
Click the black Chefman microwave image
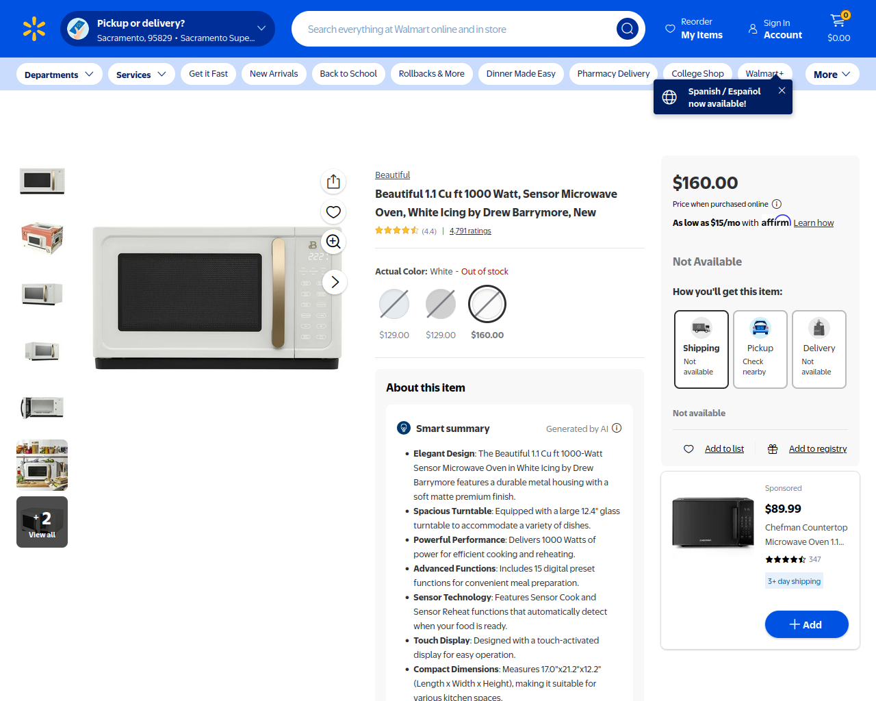click(x=712, y=522)
